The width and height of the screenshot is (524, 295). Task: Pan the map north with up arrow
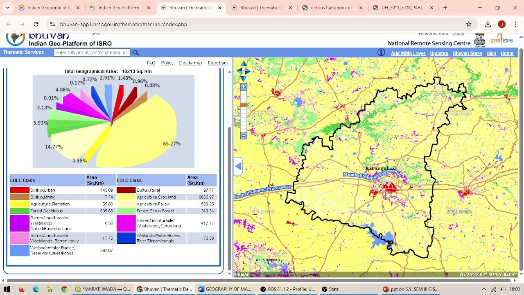click(x=244, y=64)
